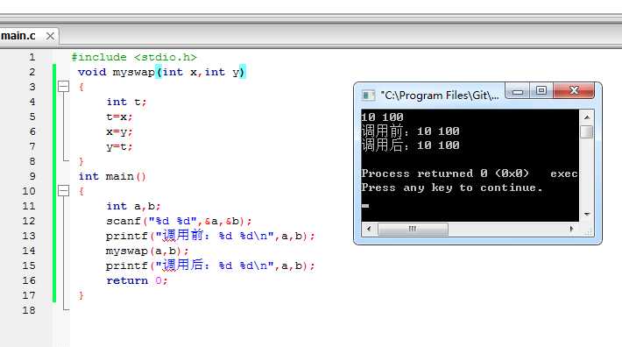
Task: Click the 'int t;' declaration line
Action: coord(126,102)
